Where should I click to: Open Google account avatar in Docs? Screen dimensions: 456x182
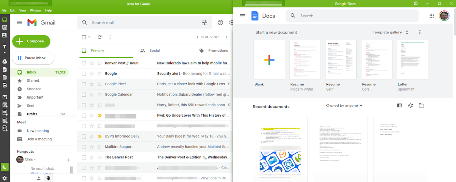[x=444, y=16]
